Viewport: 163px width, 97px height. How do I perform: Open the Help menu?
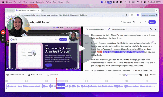pyautogui.click(x=67, y=2)
